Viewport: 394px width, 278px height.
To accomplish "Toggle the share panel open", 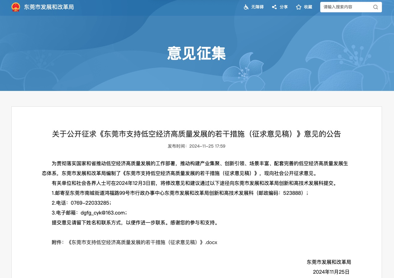I will click(280, 7).
